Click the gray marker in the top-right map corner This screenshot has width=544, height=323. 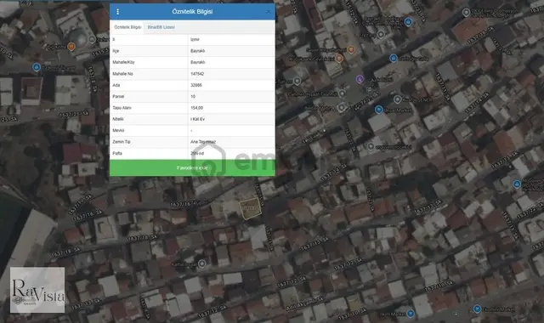coord(467,12)
